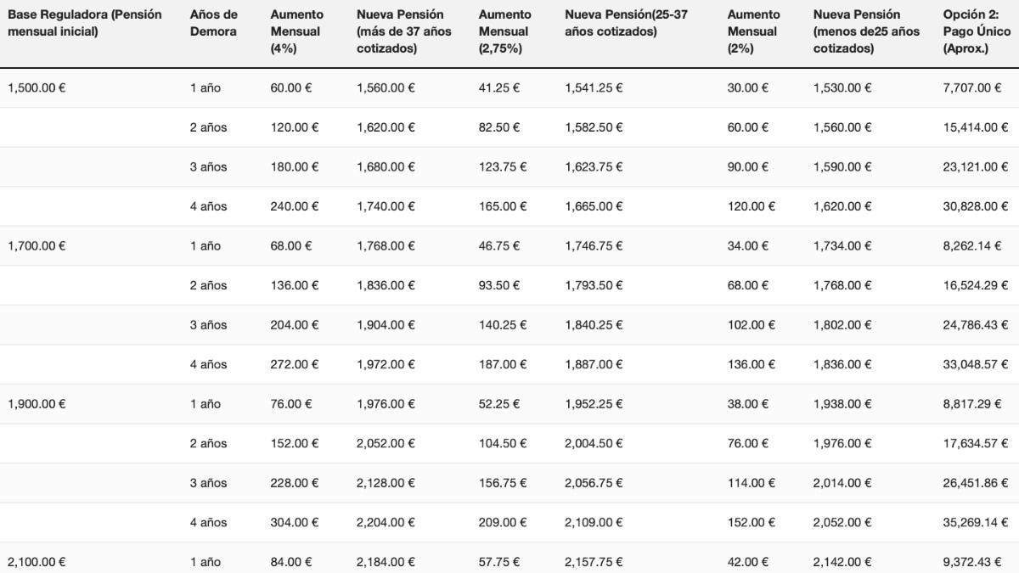1019x573 pixels.
Task: Click the 1,500.00 € base pension cell
Action: pos(37,87)
